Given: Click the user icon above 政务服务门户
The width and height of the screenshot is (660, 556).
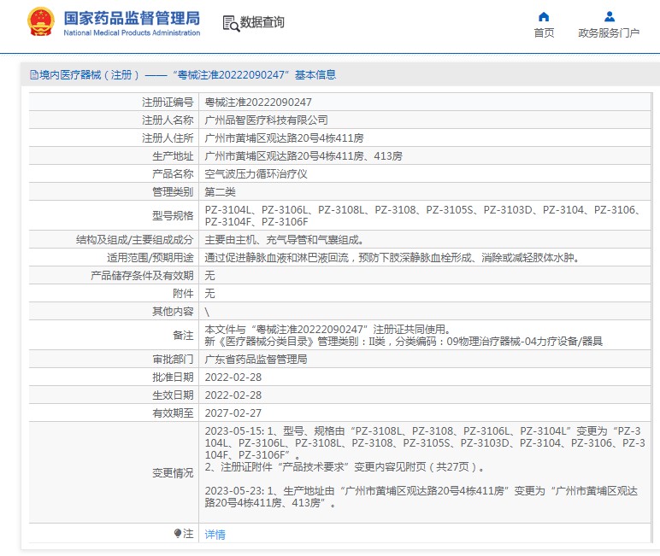Looking at the screenshot, I should [x=609, y=16].
